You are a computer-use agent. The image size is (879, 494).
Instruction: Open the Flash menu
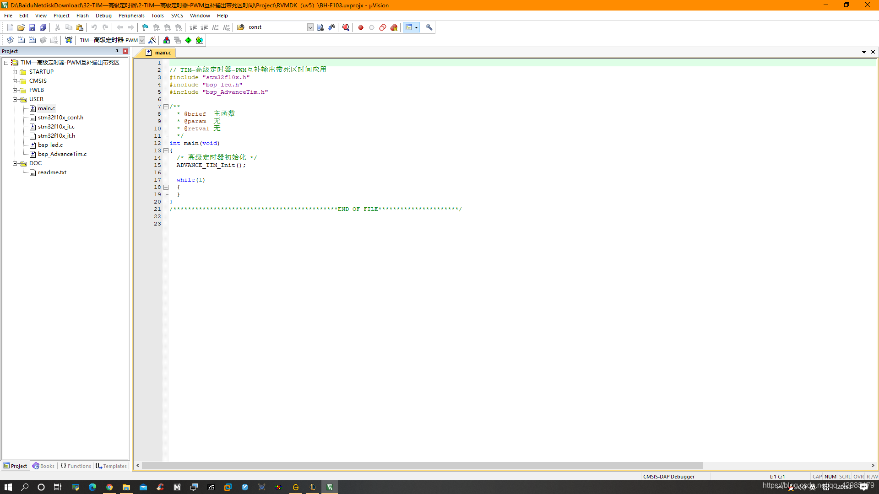(82, 16)
